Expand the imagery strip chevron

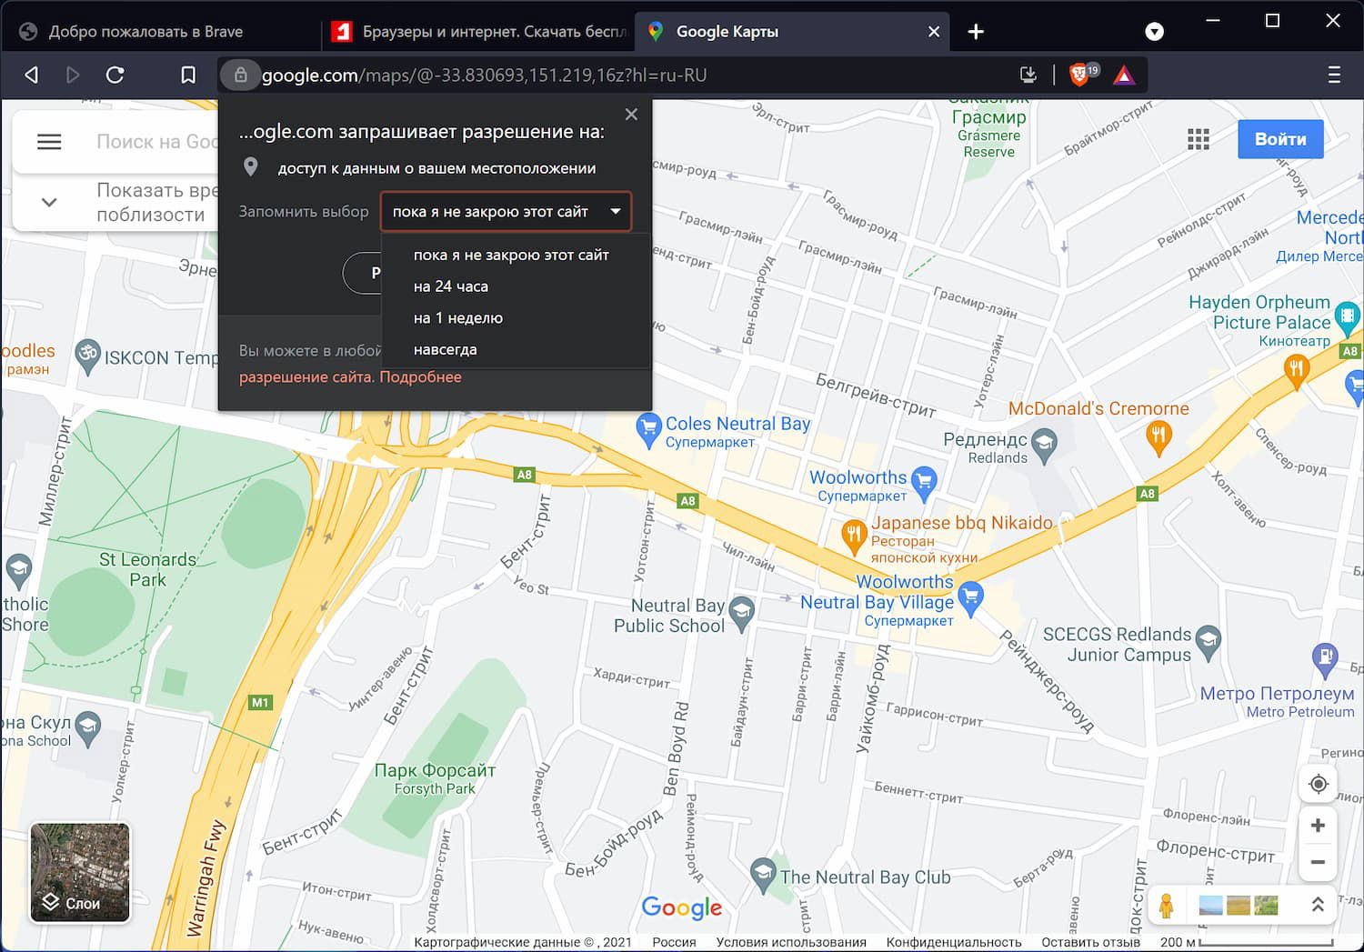click(1317, 906)
